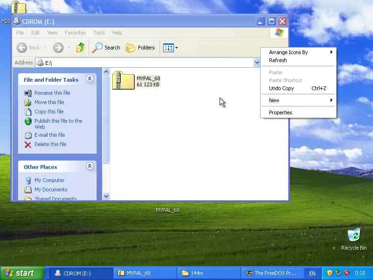
Task: Click the E-mail this file envelope icon
Action: (x=28, y=135)
